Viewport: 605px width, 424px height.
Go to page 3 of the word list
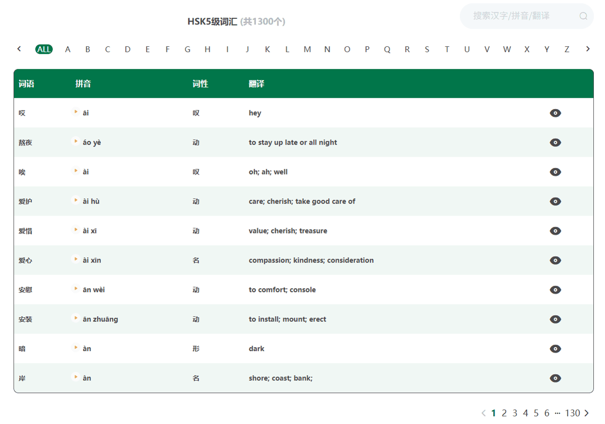pyautogui.click(x=514, y=413)
